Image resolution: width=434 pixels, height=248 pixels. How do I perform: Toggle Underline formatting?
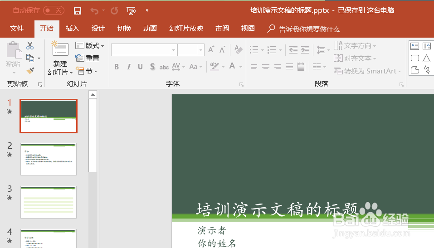tap(140, 67)
